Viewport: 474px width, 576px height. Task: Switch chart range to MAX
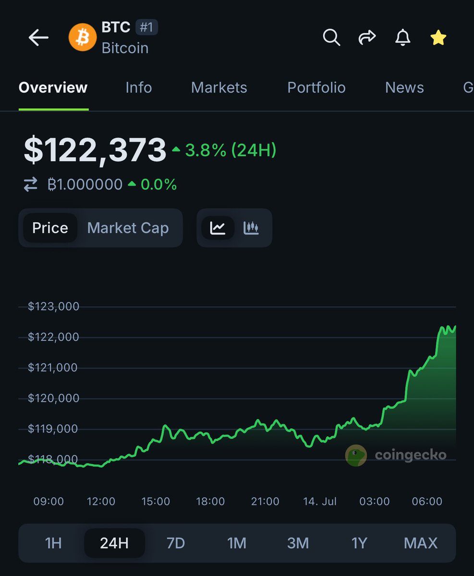420,543
